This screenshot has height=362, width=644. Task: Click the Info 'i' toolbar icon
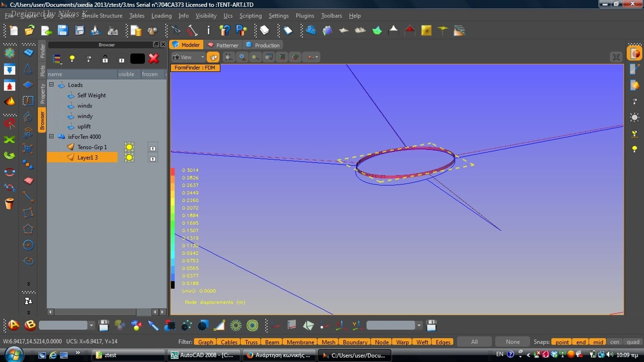point(209,31)
